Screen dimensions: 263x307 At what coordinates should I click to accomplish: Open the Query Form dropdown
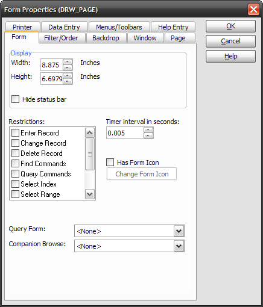coord(179,231)
